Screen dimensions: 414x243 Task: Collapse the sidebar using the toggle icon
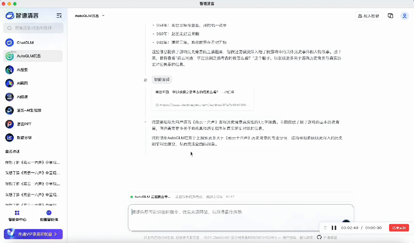[59, 16]
